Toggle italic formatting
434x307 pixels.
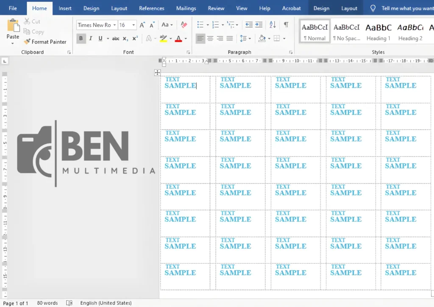click(x=90, y=38)
